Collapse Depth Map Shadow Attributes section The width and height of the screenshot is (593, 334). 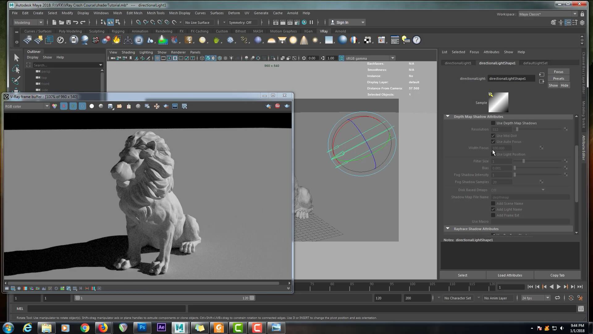point(448,117)
